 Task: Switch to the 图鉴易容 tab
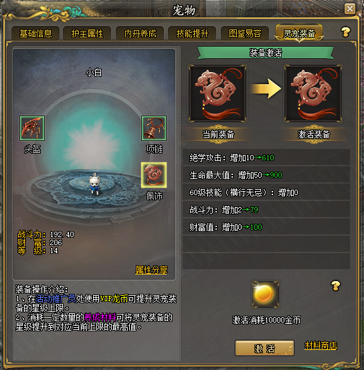[245, 33]
